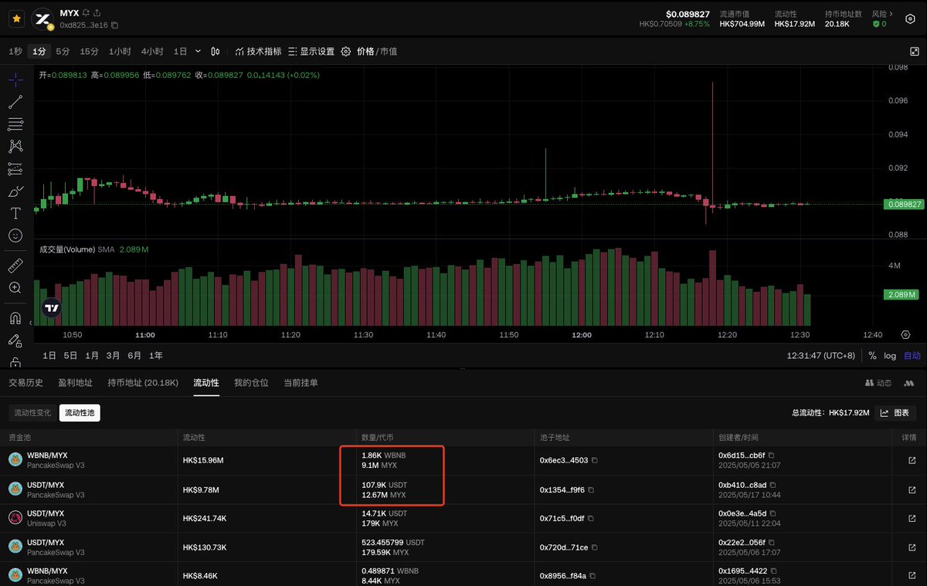The image size is (927, 586).
Task: Toggle percent scale on price axis
Action: pos(872,356)
